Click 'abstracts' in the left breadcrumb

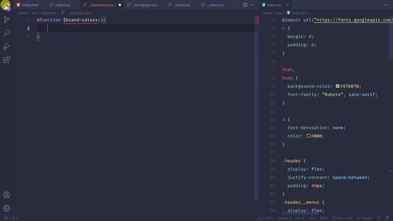pyautogui.click(x=49, y=13)
